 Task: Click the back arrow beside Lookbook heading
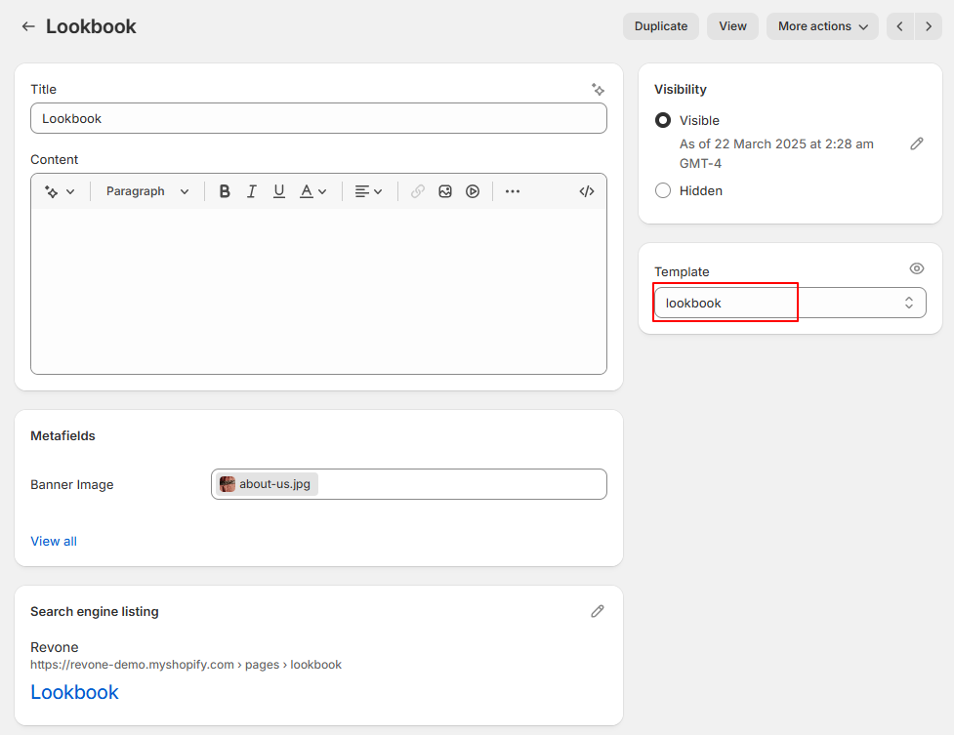click(28, 26)
